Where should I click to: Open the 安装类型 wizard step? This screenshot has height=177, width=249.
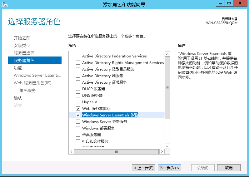(x=22, y=46)
